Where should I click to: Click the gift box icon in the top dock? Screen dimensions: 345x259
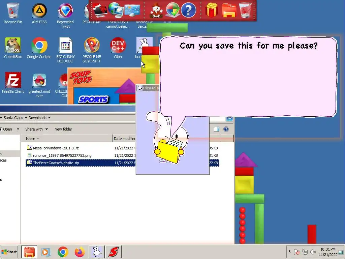(x=212, y=10)
